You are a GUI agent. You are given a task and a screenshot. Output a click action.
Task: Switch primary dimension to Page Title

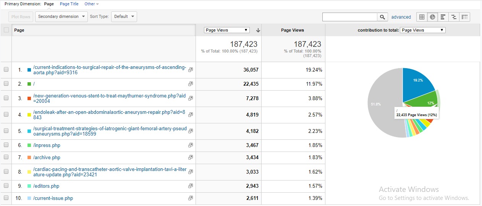(69, 4)
